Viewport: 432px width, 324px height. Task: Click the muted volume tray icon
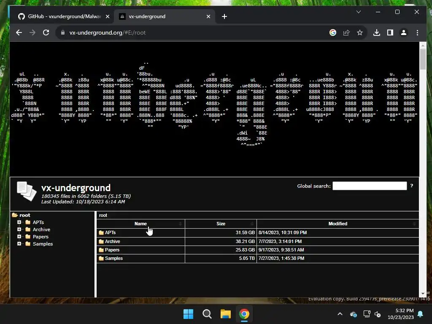click(x=378, y=314)
